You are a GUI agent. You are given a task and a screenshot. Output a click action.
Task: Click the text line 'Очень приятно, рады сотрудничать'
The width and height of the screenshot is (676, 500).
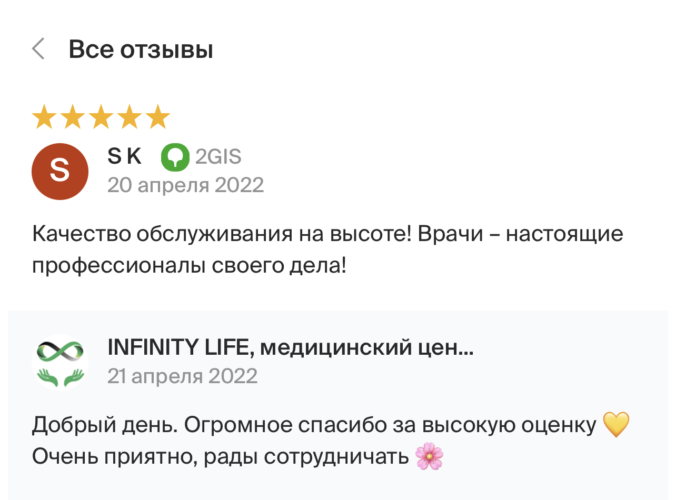(220, 457)
